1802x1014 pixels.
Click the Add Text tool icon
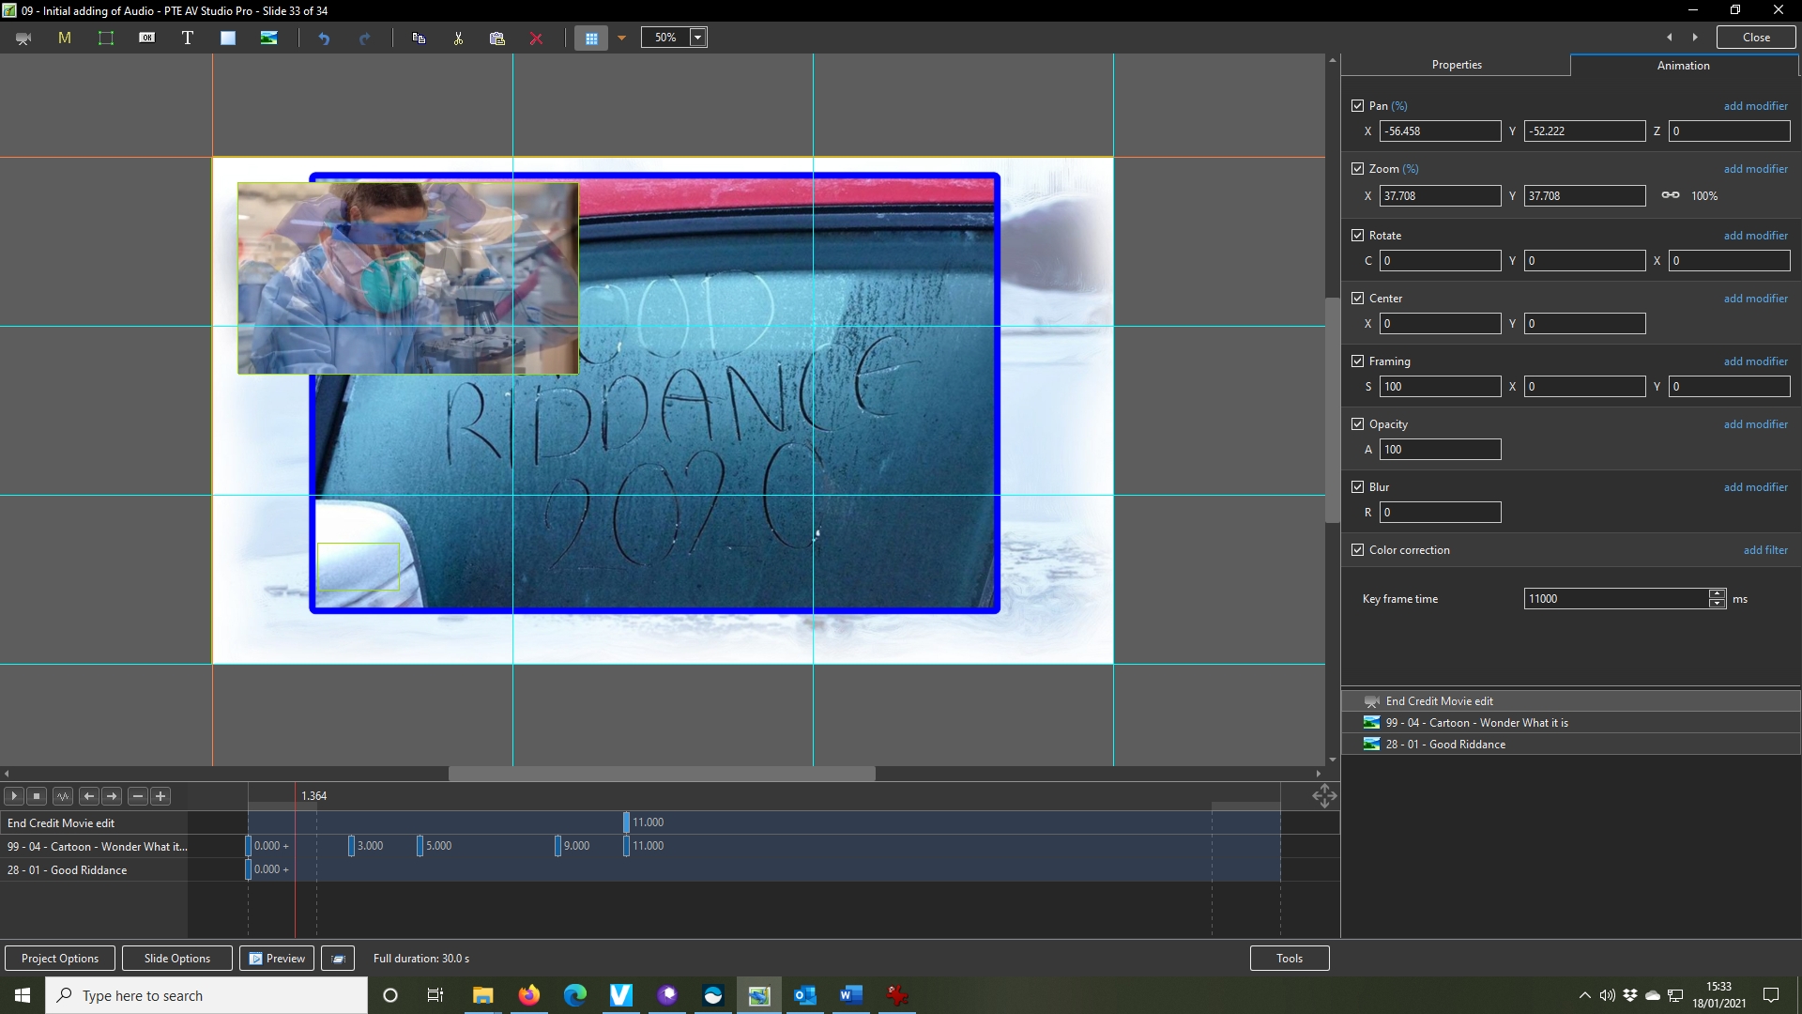point(188,38)
